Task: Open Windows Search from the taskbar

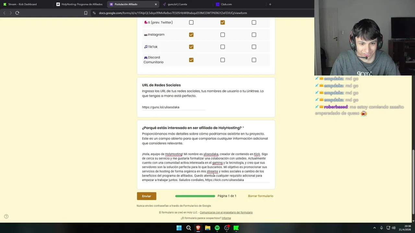Action: pyautogui.click(x=189, y=228)
